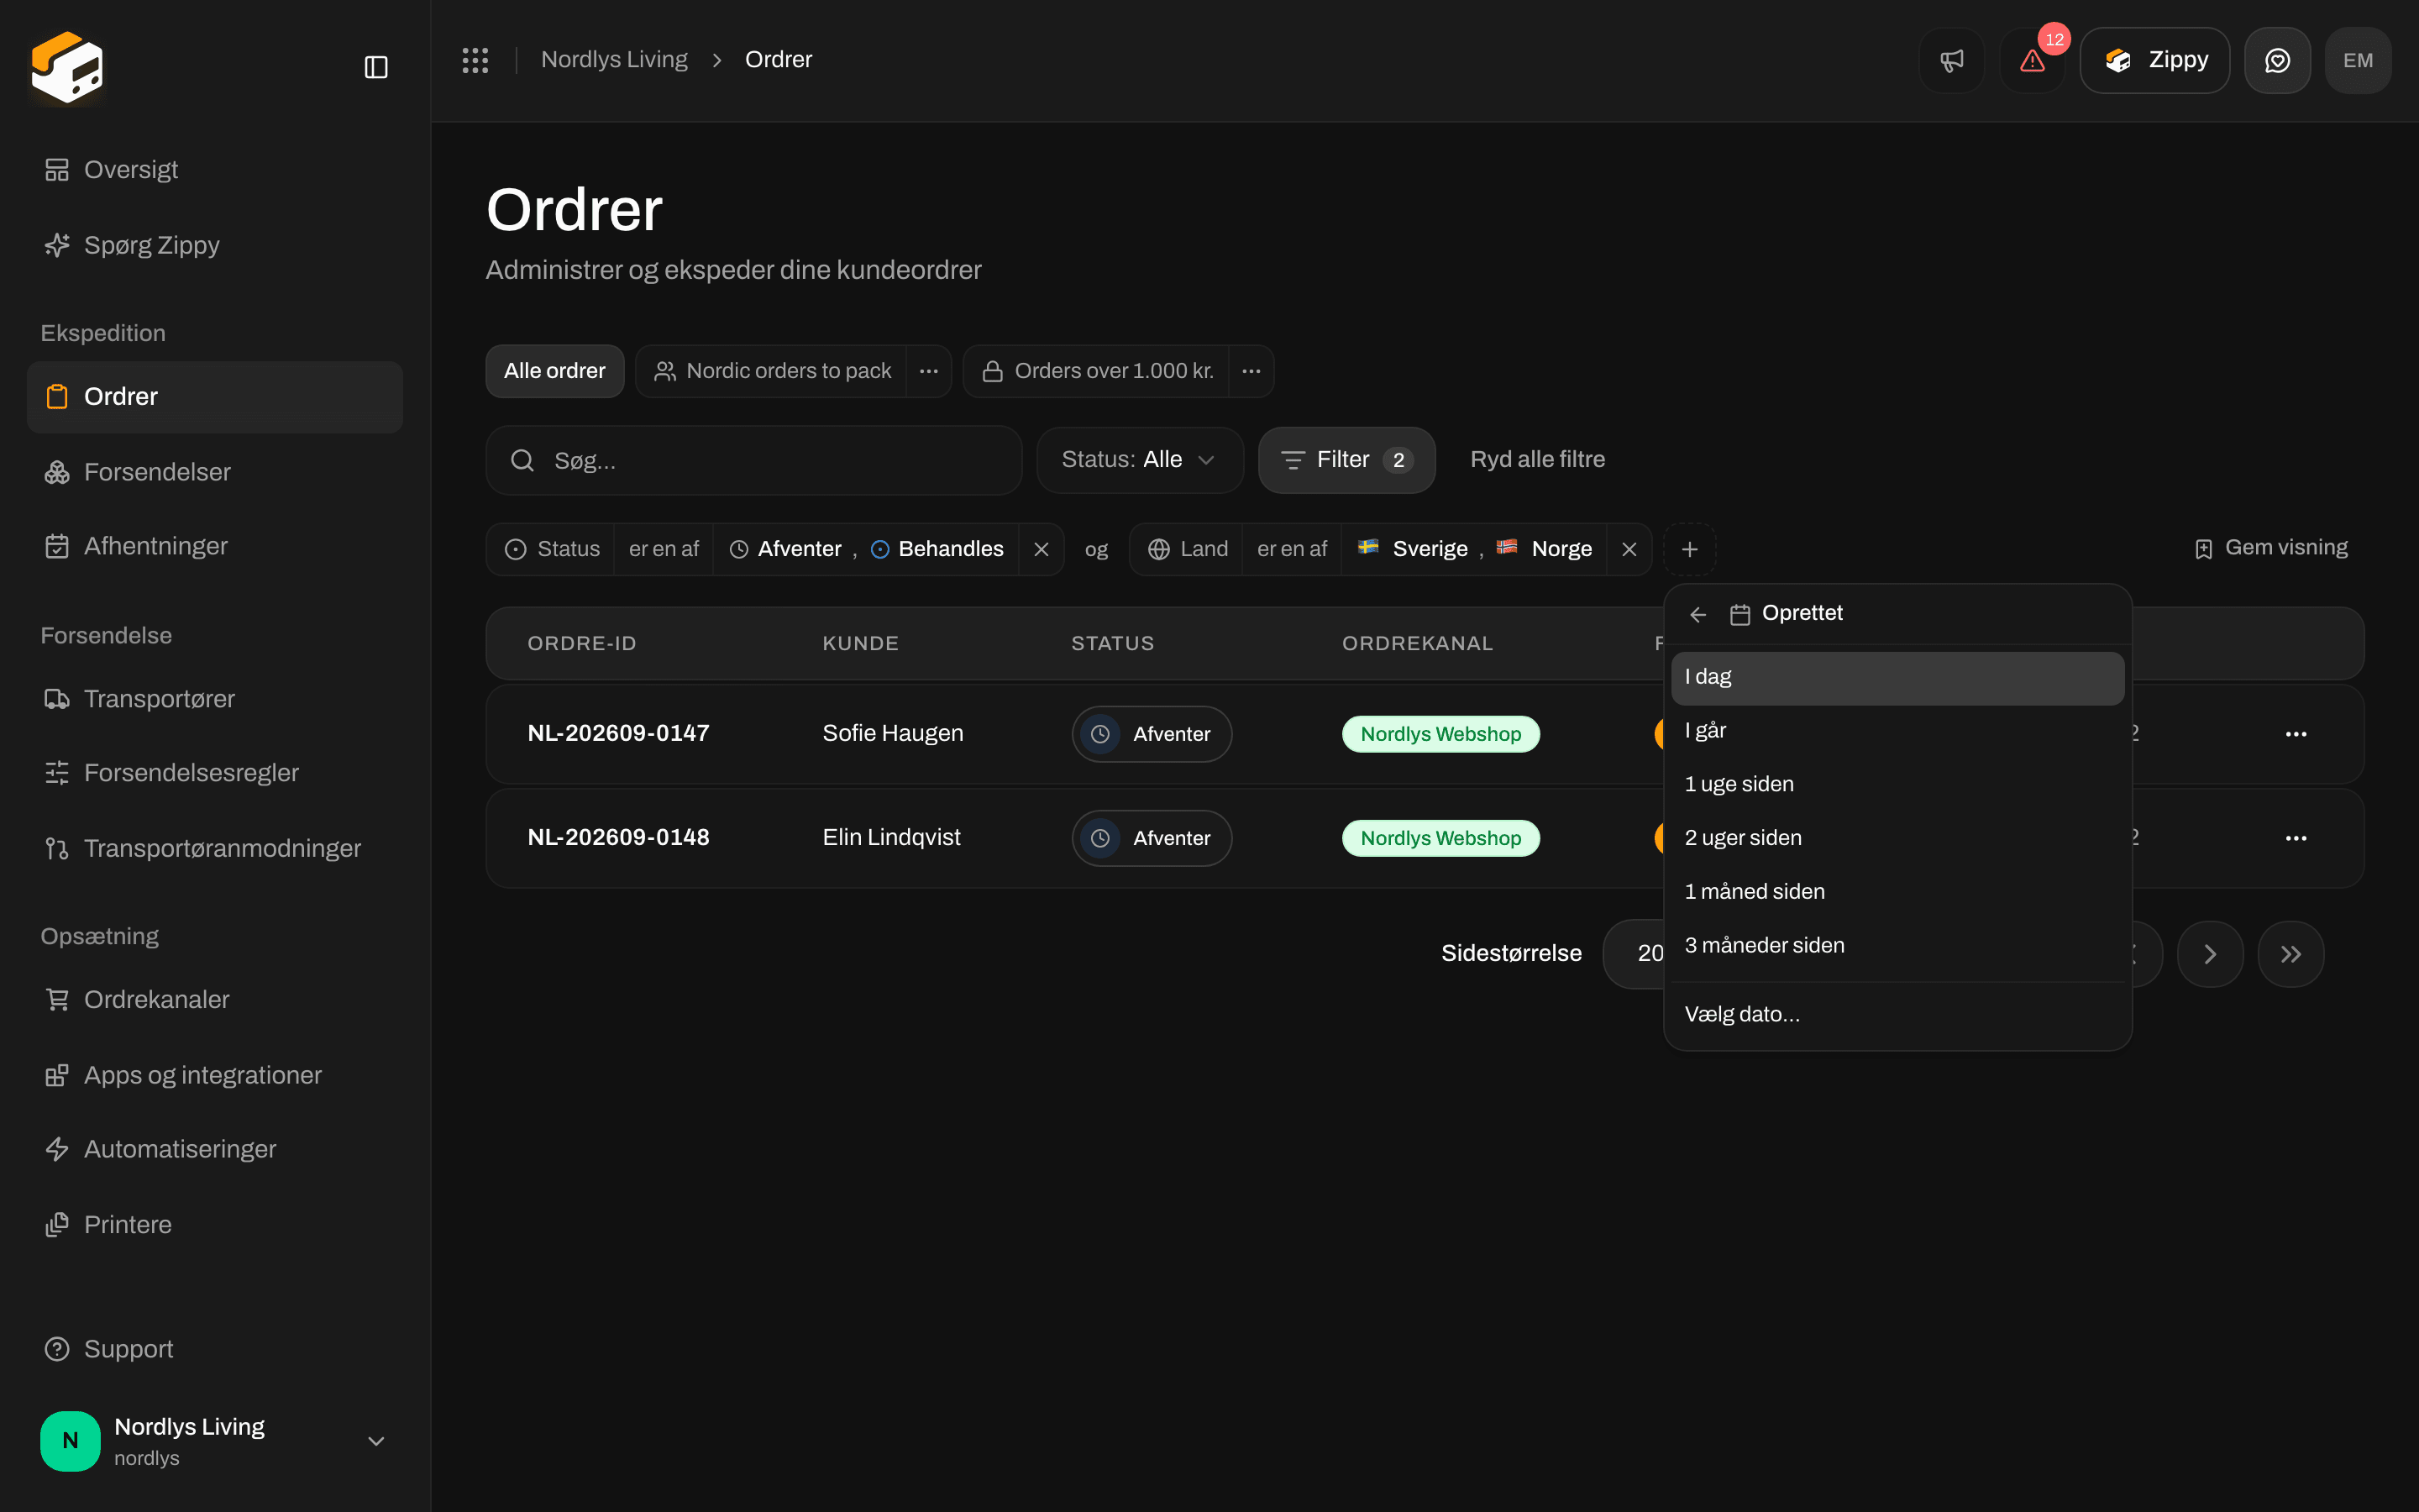Focus the Søg... search field
The width and height of the screenshot is (2419, 1512).
tap(753, 460)
